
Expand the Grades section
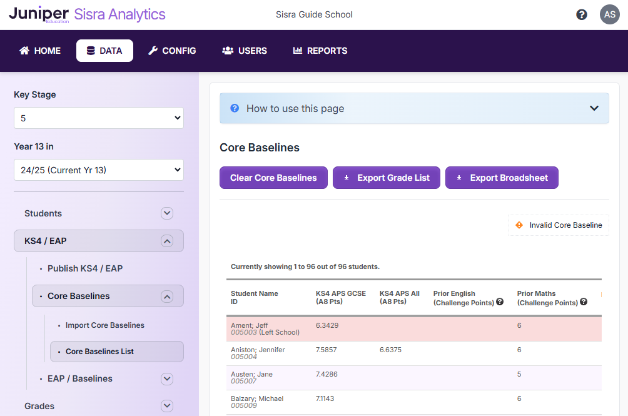pos(166,405)
